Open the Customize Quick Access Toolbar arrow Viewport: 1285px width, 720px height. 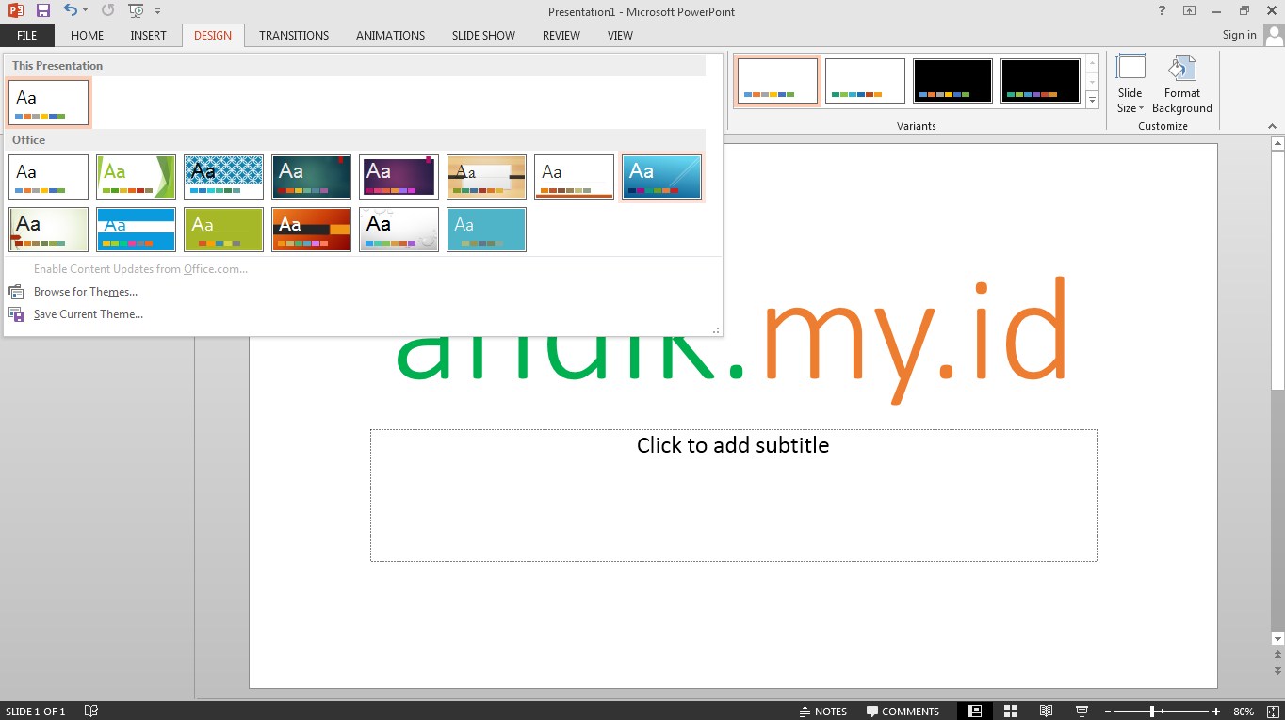[157, 11]
